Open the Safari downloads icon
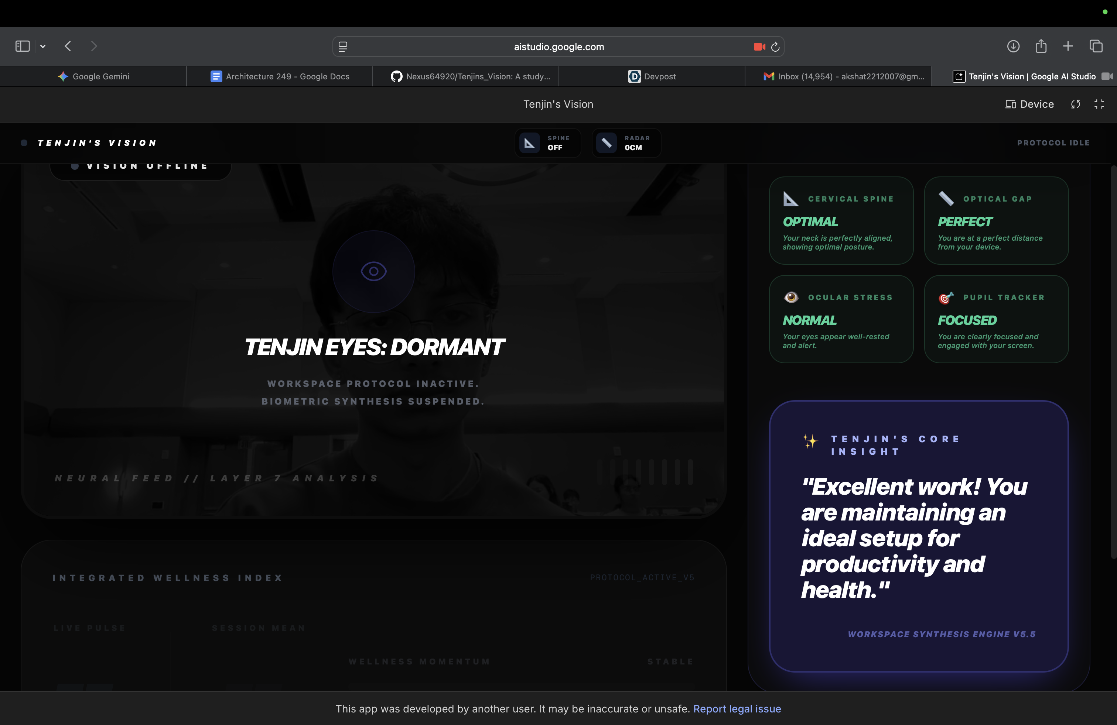This screenshot has width=1117, height=725. point(1013,46)
